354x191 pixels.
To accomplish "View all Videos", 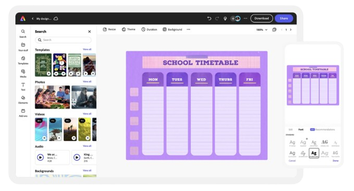I will [87, 114].
